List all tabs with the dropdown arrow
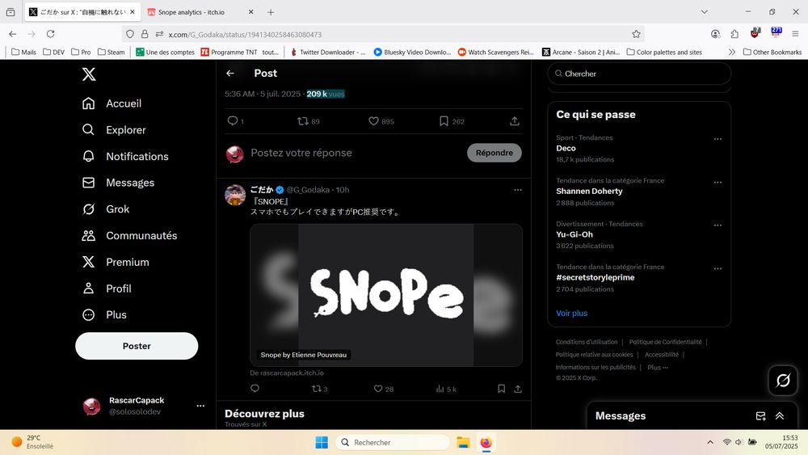 [x=704, y=12]
